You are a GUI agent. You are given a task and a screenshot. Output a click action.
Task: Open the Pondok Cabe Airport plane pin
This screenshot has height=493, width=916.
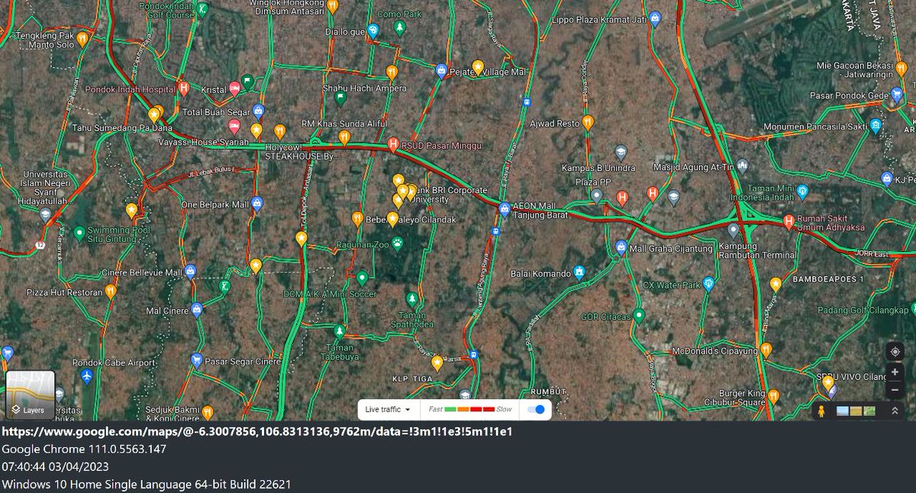click(x=86, y=377)
